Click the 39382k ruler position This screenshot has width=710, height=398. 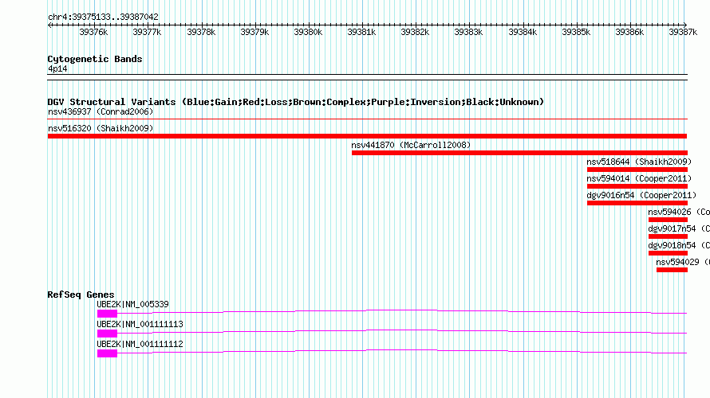(415, 32)
